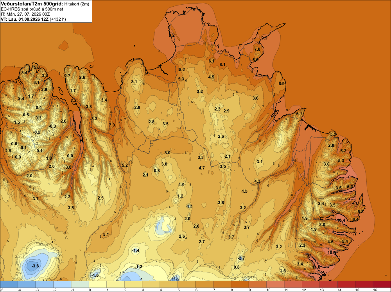The image size is (391, 292).
Task: Select the darkest blue -5 to -4 legend swatch
Action: pyautogui.click(x=9, y=284)
